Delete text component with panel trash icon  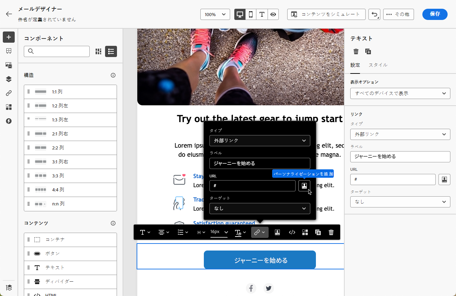pos(356,51)
